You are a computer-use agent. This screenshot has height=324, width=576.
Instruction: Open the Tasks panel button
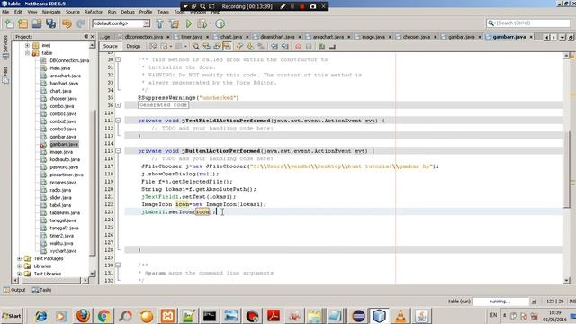pyautogui.click(x=41, y=290)
